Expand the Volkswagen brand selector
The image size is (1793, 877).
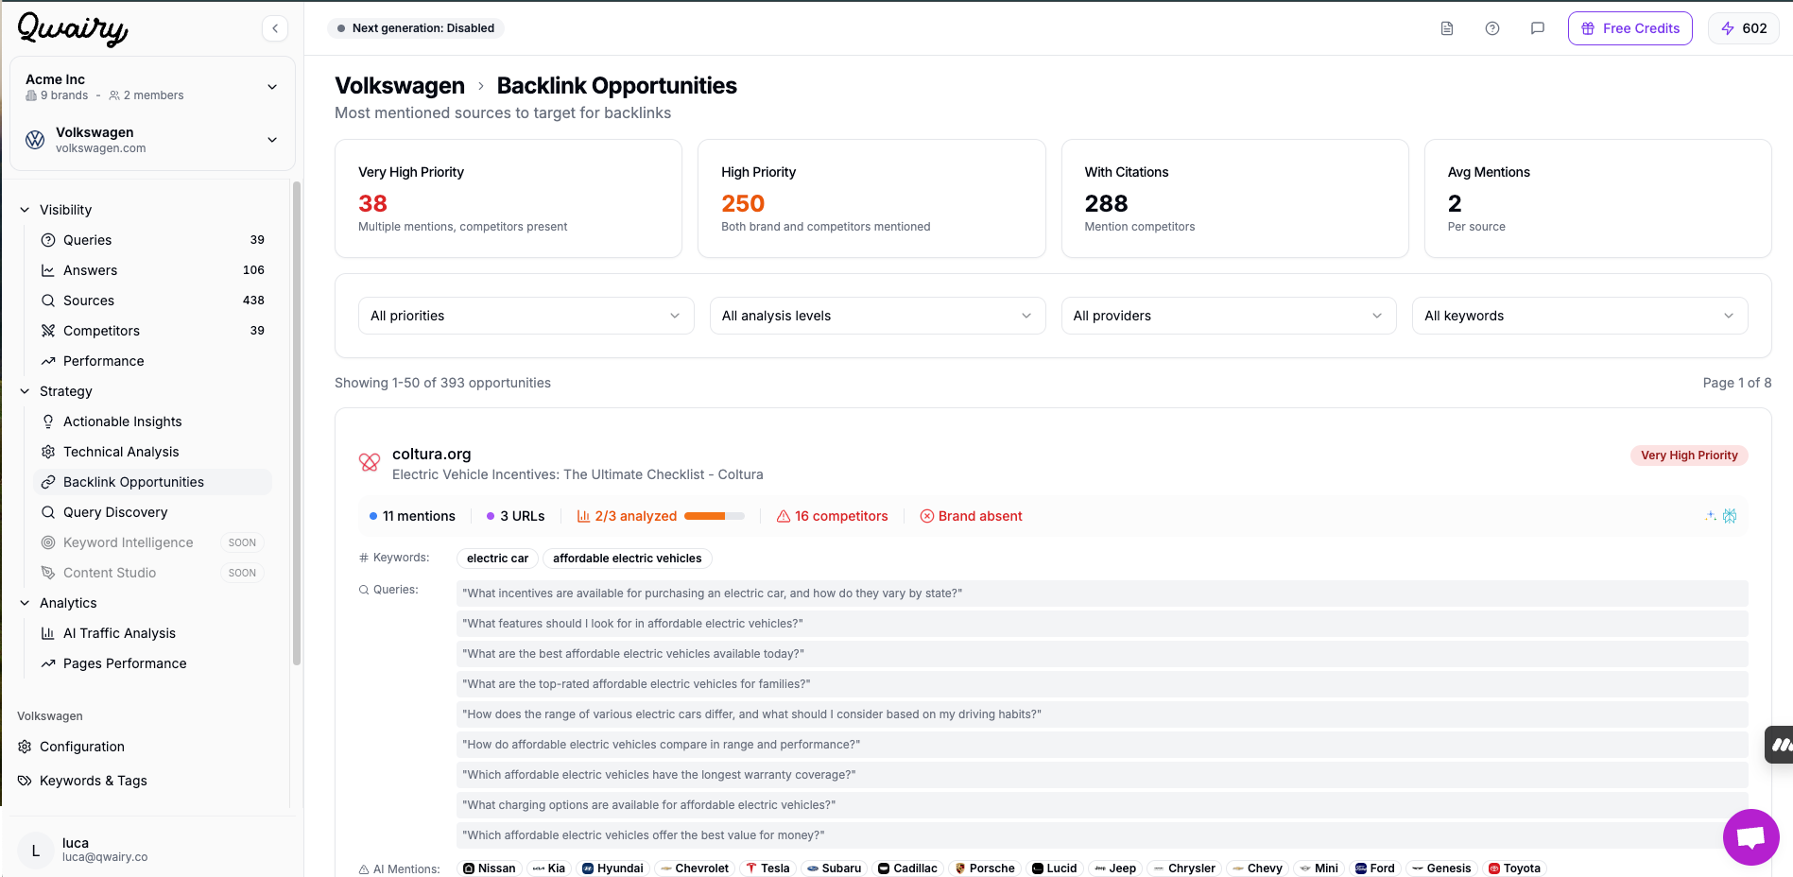pyautogui.click(x=152, y=140)
